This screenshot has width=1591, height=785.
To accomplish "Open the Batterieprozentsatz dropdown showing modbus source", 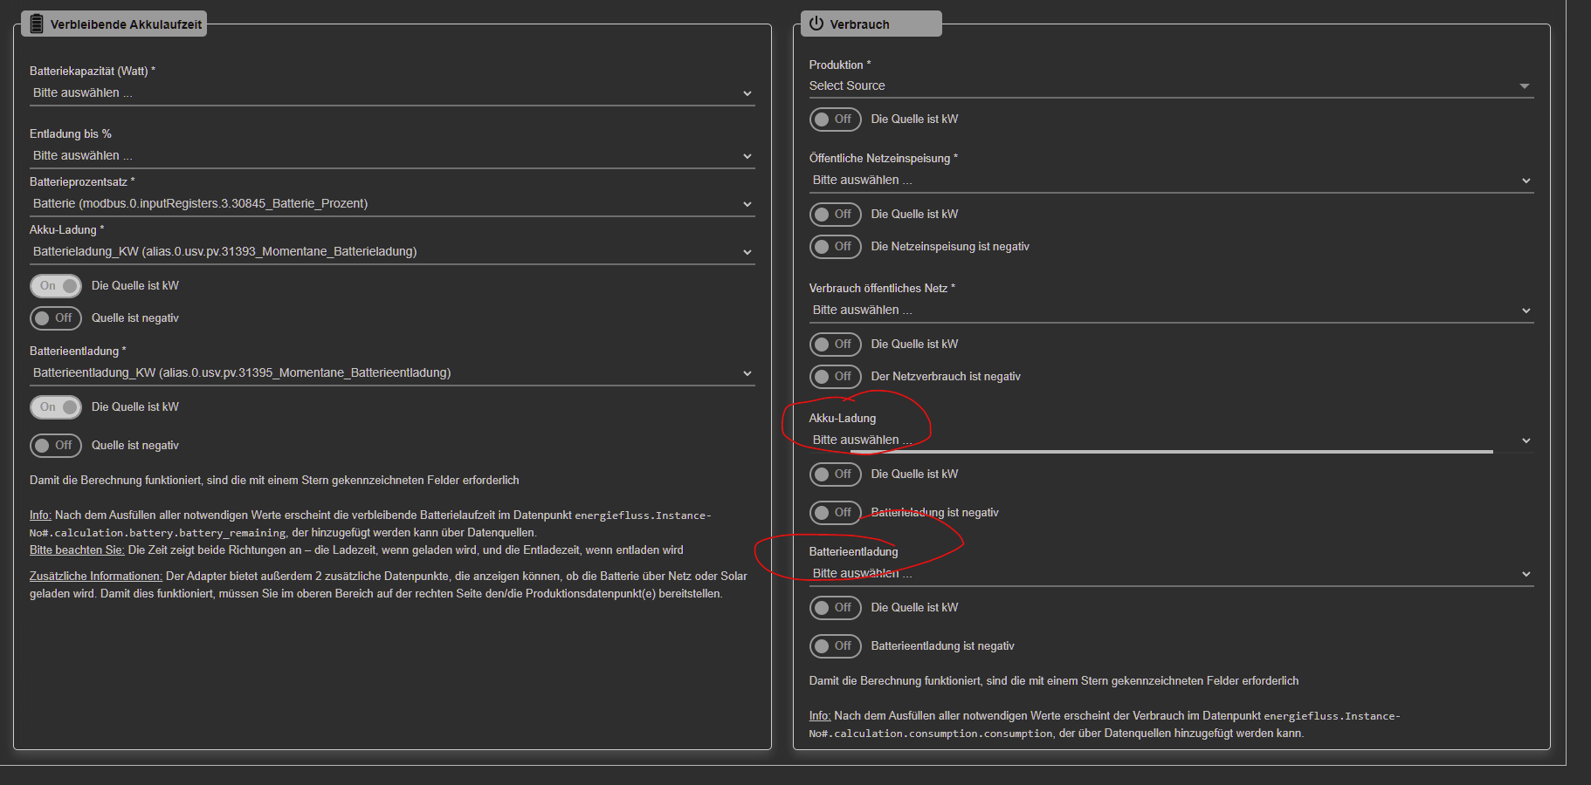I will (392, 204).
